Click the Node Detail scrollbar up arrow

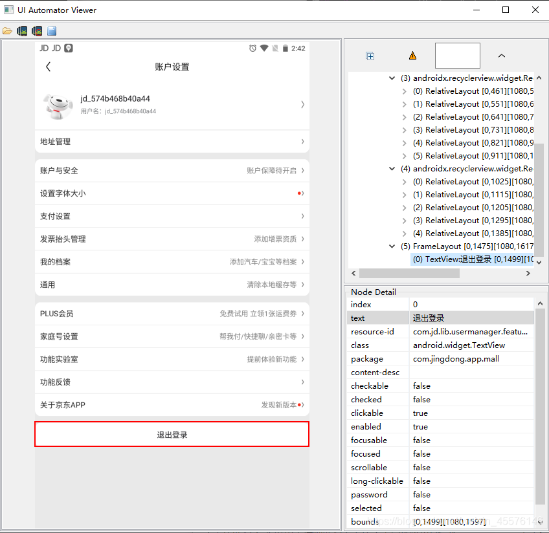pyautogui.click(x=540, y=303)
